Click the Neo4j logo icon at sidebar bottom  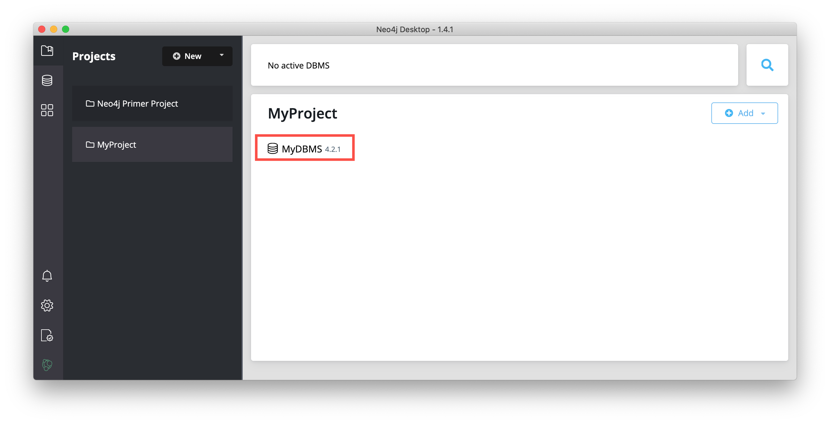(x=47, y=365)
